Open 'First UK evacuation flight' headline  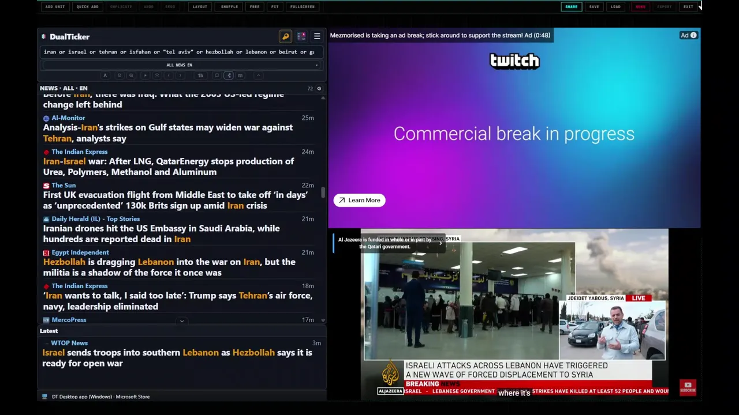pos(175,200)
